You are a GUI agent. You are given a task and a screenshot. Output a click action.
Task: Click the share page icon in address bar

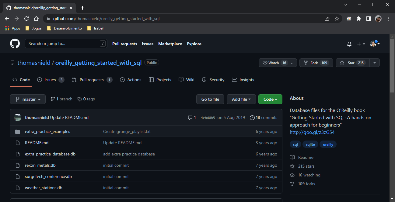pyautogui.click(x=327, y=19)
